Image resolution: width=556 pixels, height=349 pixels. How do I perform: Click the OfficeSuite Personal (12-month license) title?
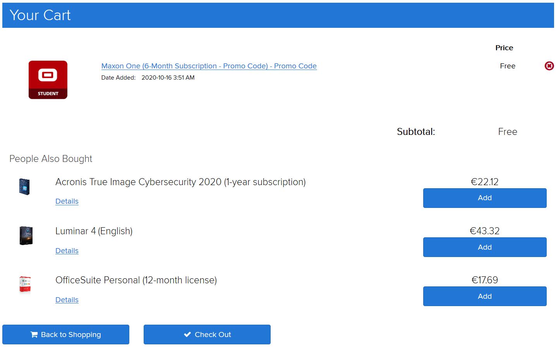tap(136, 280)
